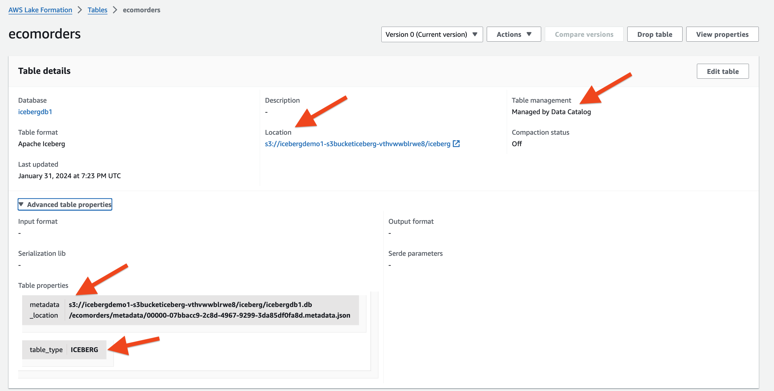The height and width of the screenshot is (391, 774).
Task: Click the Version dropdown arrow icon
Action: [x=475, y=34]
